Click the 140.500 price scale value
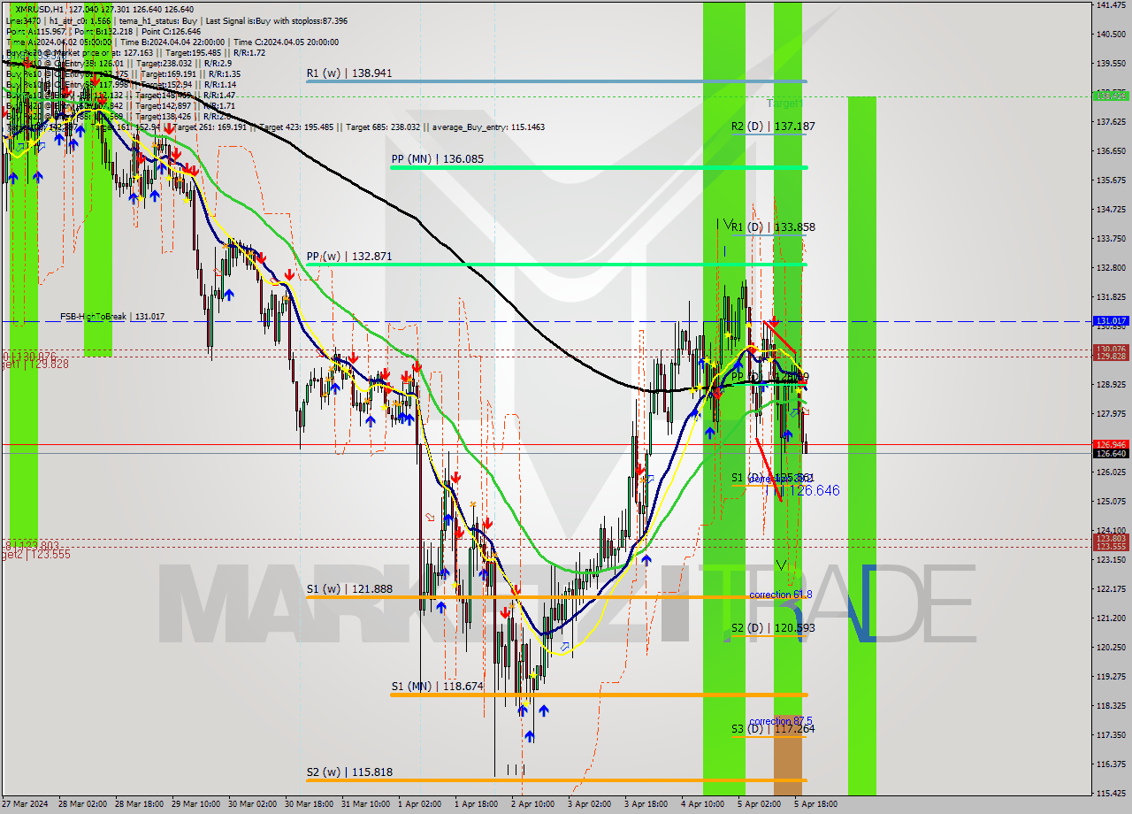Image resolution: width=1132 pixels, height=814 pixels. click(x=1111, y=35)
